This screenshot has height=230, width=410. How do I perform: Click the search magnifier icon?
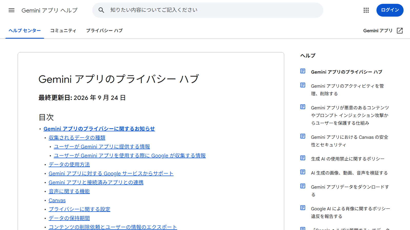101,10
